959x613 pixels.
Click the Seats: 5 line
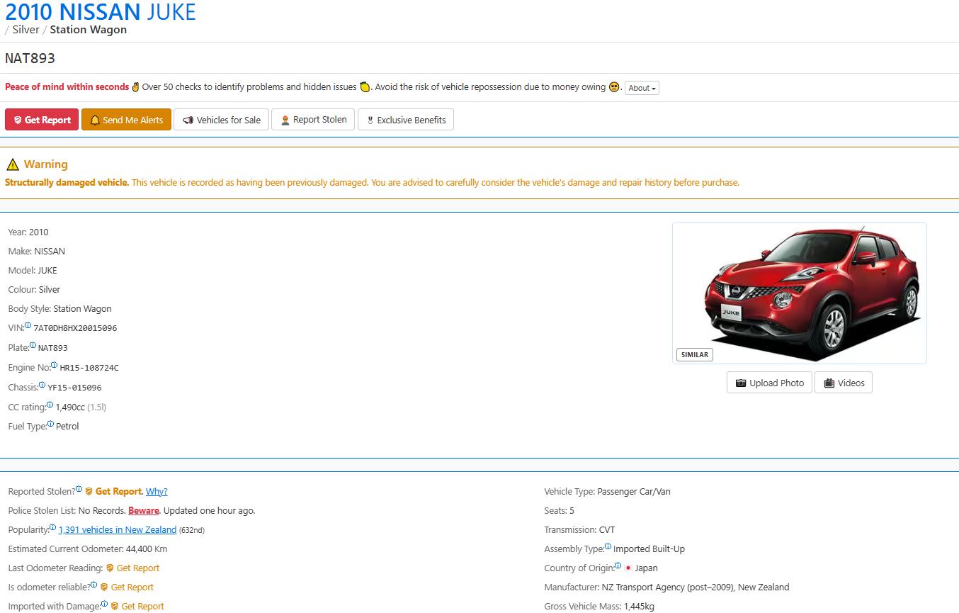tap(559, 510)
